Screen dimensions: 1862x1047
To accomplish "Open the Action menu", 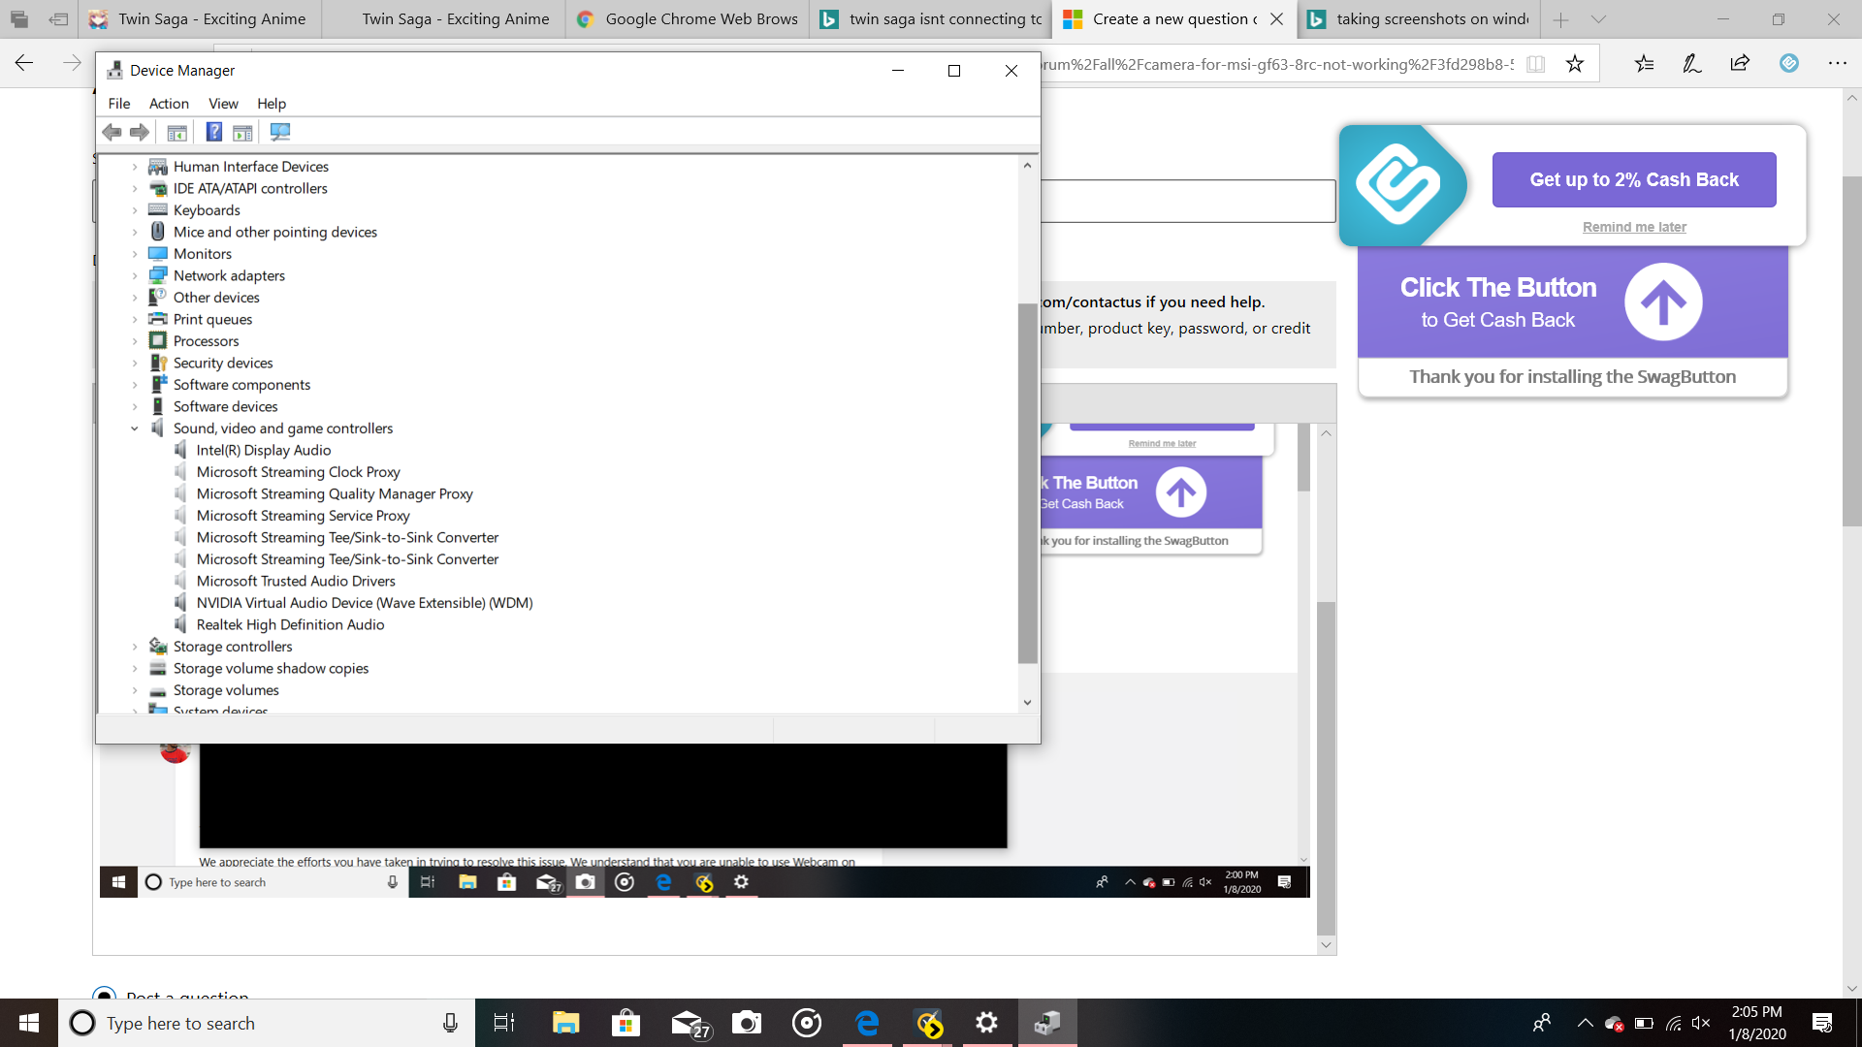I will (x=169, y=104).
